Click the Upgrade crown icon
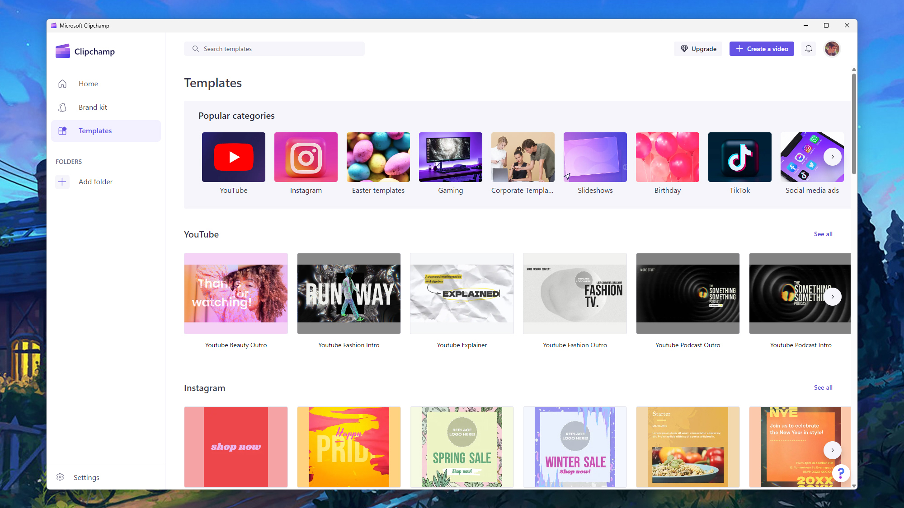 (683, 48)
